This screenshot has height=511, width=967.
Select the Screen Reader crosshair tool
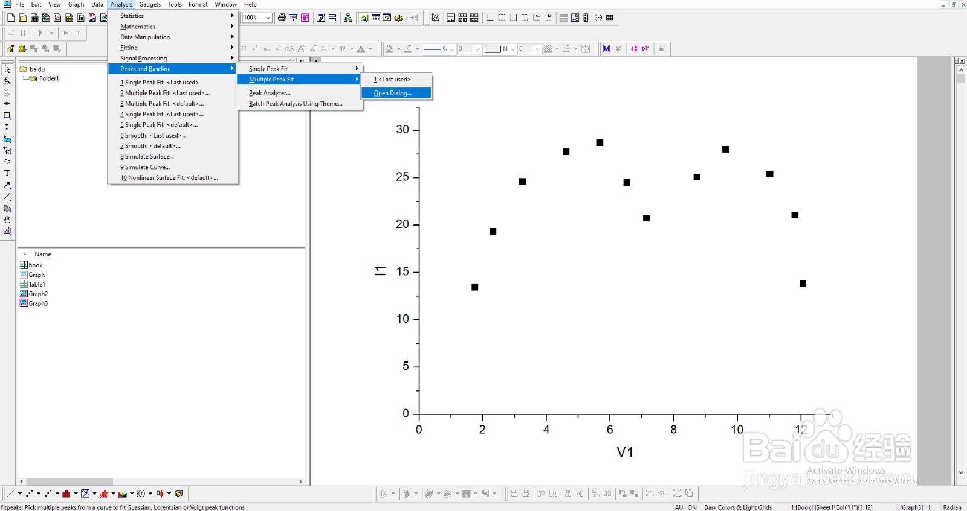(7, 104)
